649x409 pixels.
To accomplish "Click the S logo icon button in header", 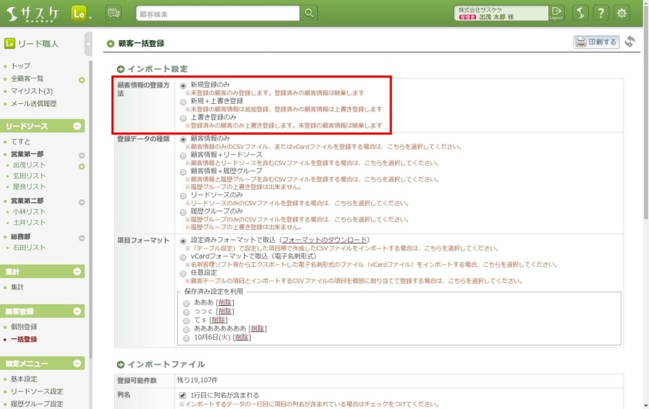I will (581, 13).
